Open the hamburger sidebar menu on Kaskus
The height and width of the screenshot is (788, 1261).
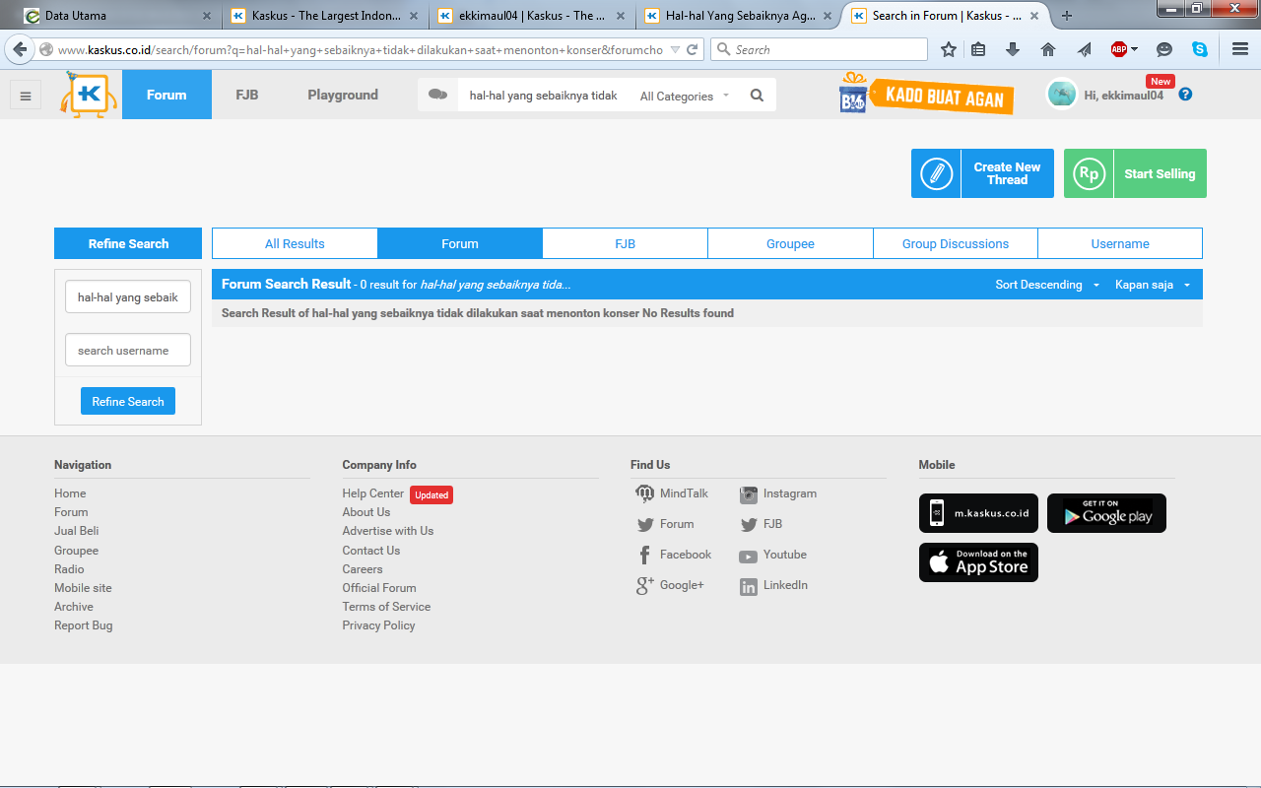click(x=26, y=96)
